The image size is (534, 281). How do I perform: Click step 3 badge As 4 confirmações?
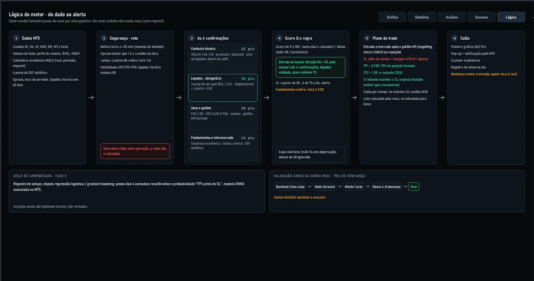pos(192,38)
